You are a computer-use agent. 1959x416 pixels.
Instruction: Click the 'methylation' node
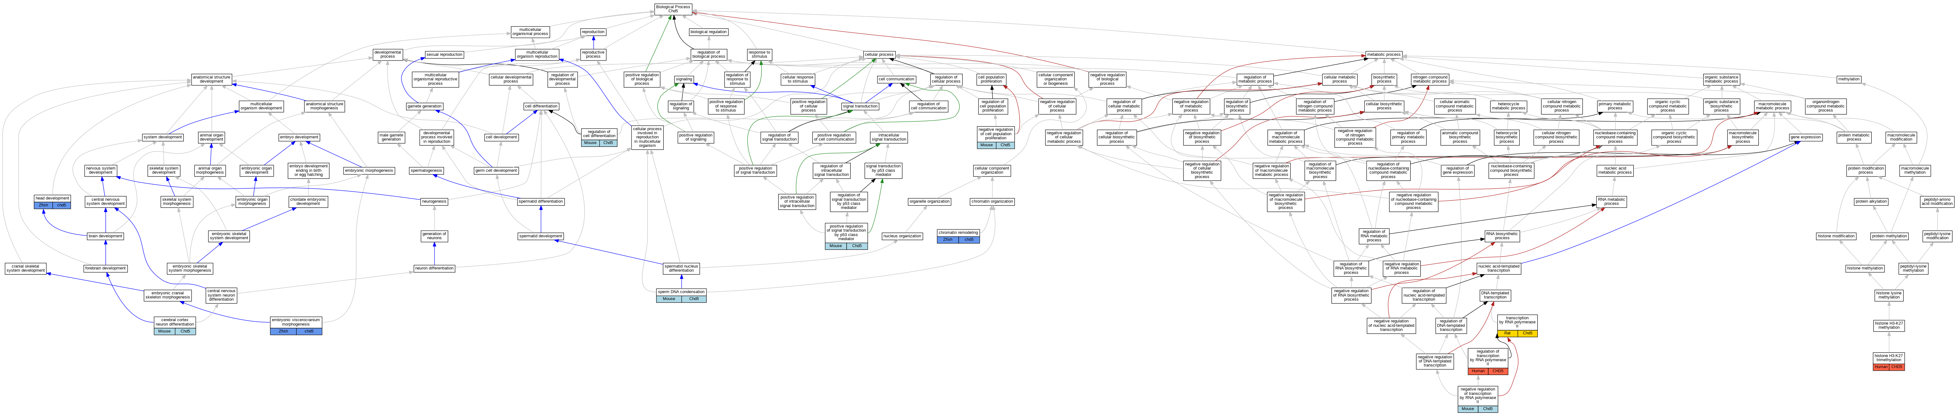pyautogui.click(x=1849, y=79)
